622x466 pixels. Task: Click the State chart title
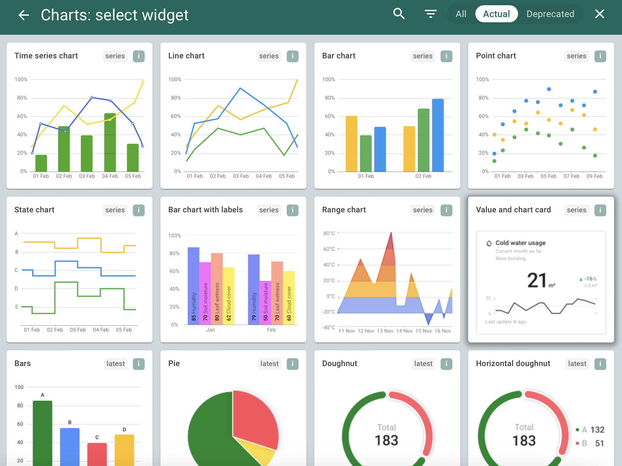[34, 210]
